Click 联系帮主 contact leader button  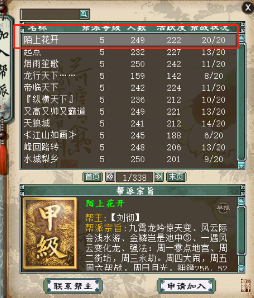(73, 286)
